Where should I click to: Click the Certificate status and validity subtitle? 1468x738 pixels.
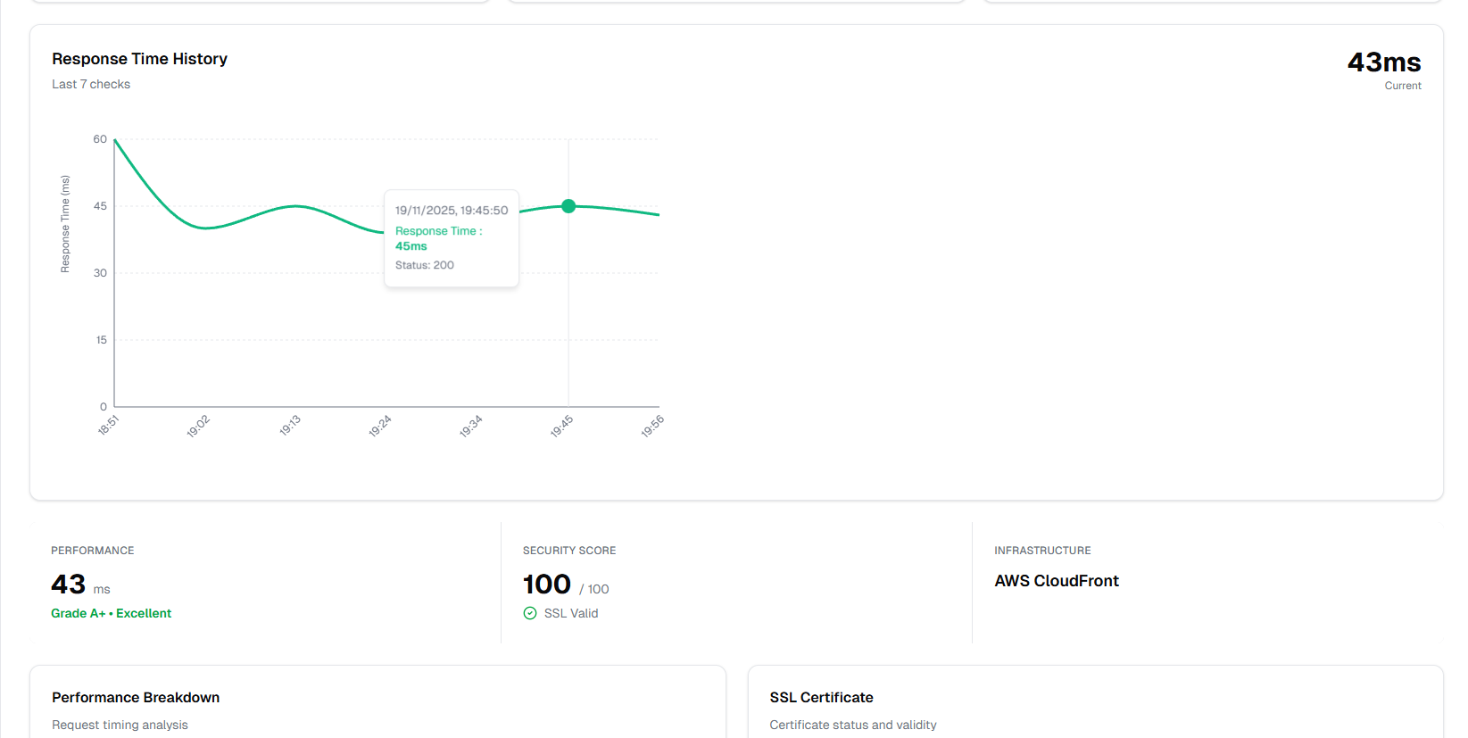(x=853, y=725)
